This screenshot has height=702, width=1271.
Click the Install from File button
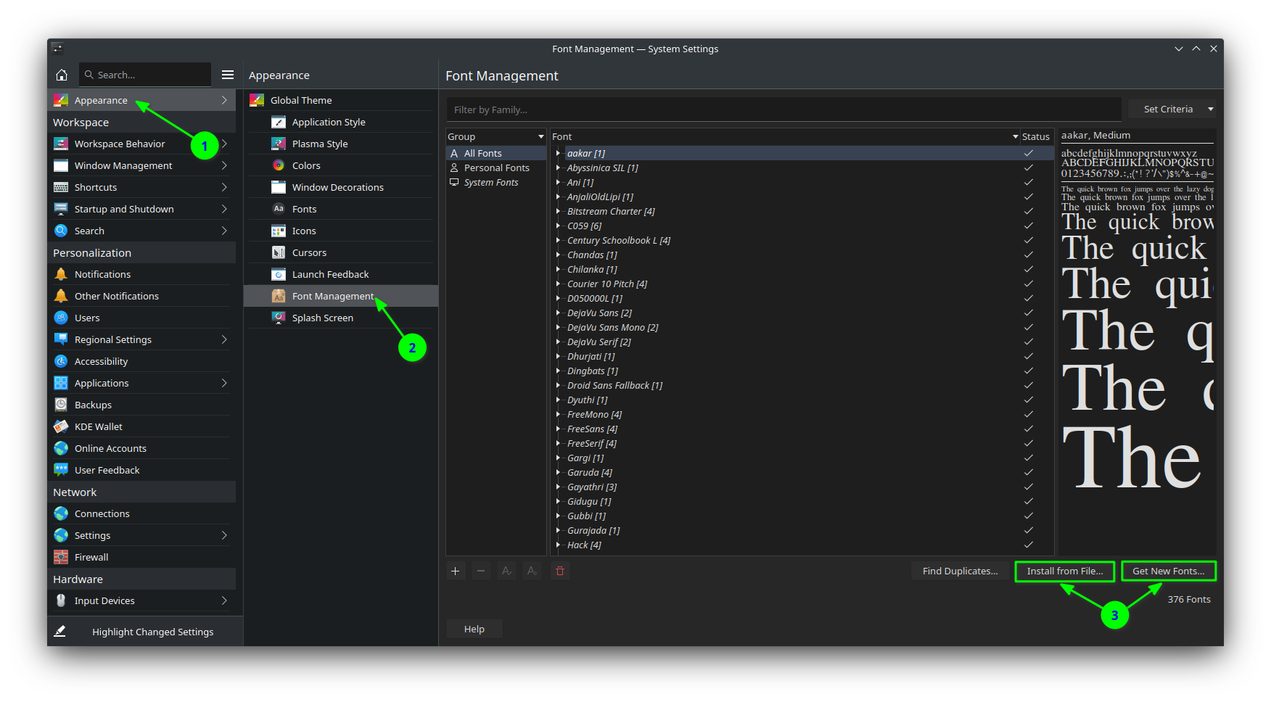[1064, 571]
